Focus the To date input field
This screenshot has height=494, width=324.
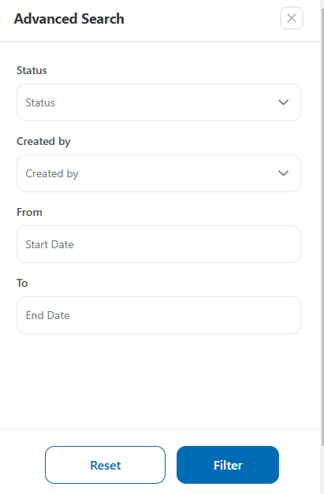(158, 315)
